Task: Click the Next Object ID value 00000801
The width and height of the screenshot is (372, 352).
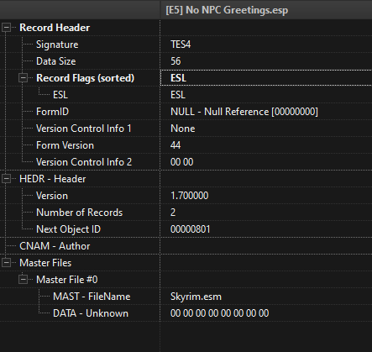Action: coord(191,229)
